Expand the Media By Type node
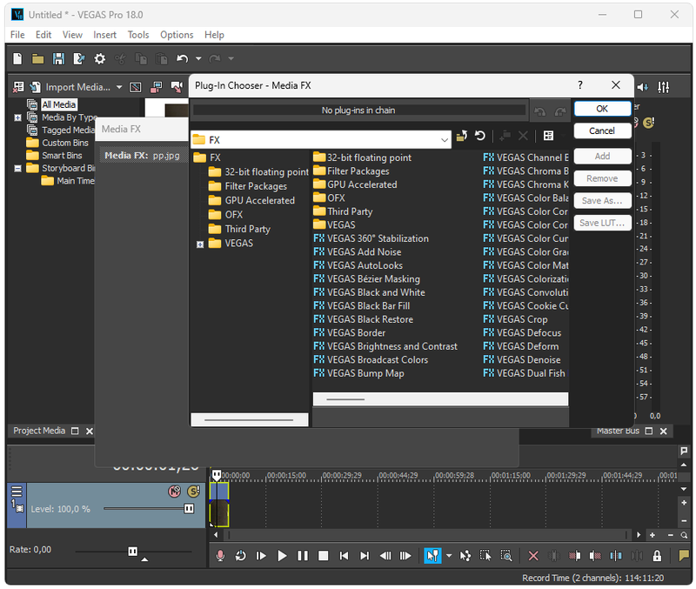This screenshot has width=696, height=589. coord(17,117)
